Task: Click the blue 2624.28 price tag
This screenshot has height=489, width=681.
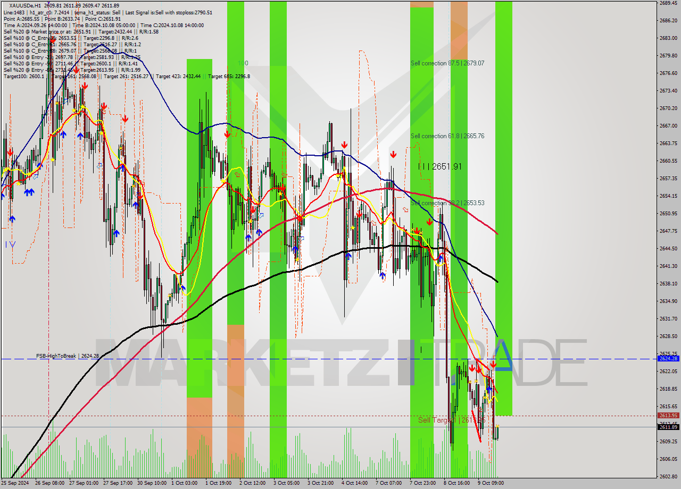Action: [x=668, y=359]
